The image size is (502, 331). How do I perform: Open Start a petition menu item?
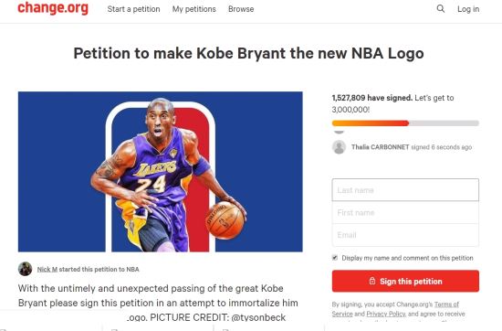pyautogui.click(x=133, y=9)
